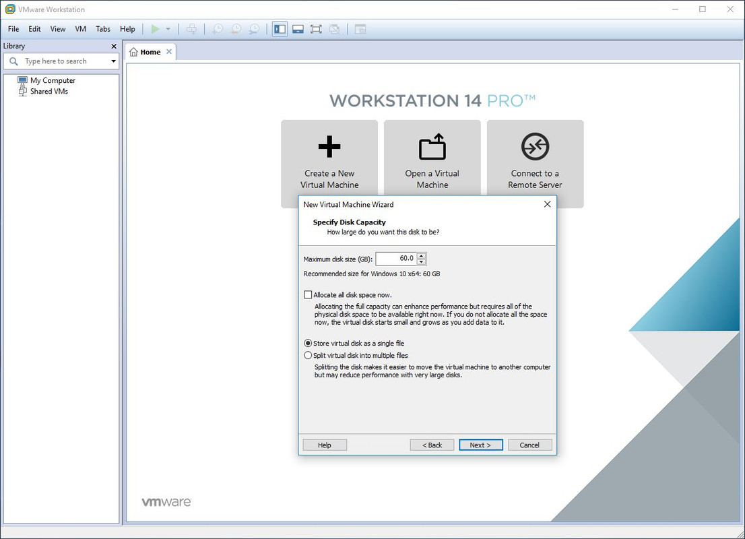Click the Cancel button in the wizard
Viewport: 745px width, 539px height.
pyautogui.click(x=529, y=445)
